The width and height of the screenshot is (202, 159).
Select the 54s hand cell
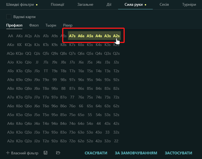[99, 115]
